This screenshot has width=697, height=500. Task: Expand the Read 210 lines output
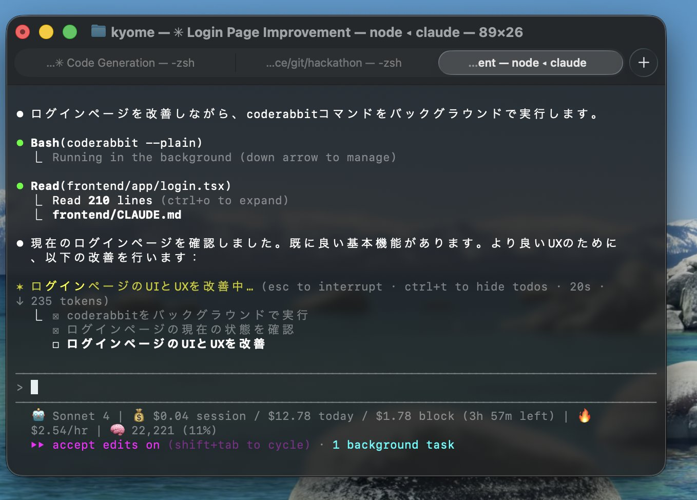[102, 200]
